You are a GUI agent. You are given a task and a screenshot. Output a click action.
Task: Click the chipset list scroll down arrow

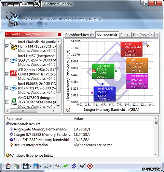[58, 106]
